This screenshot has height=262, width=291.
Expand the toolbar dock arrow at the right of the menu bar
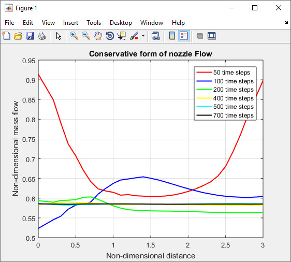point(286,22)
